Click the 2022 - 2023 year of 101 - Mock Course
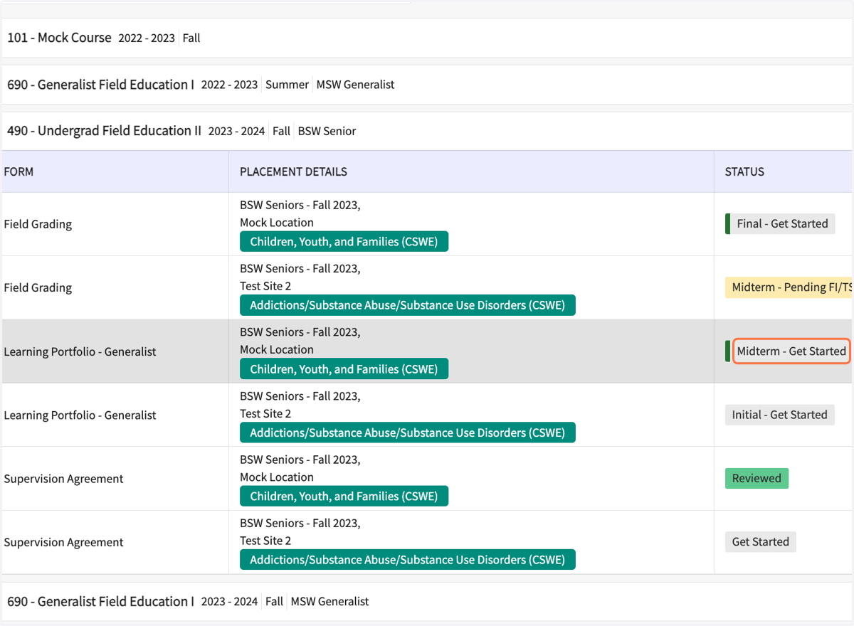The image size is (854, 626). pyautogui.click(x=147, y=38)
